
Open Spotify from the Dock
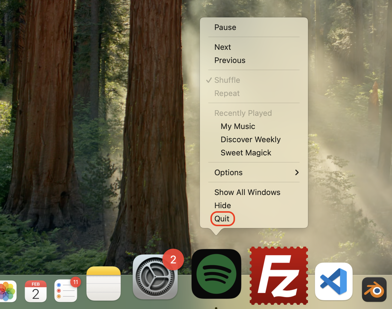(216, 274)
